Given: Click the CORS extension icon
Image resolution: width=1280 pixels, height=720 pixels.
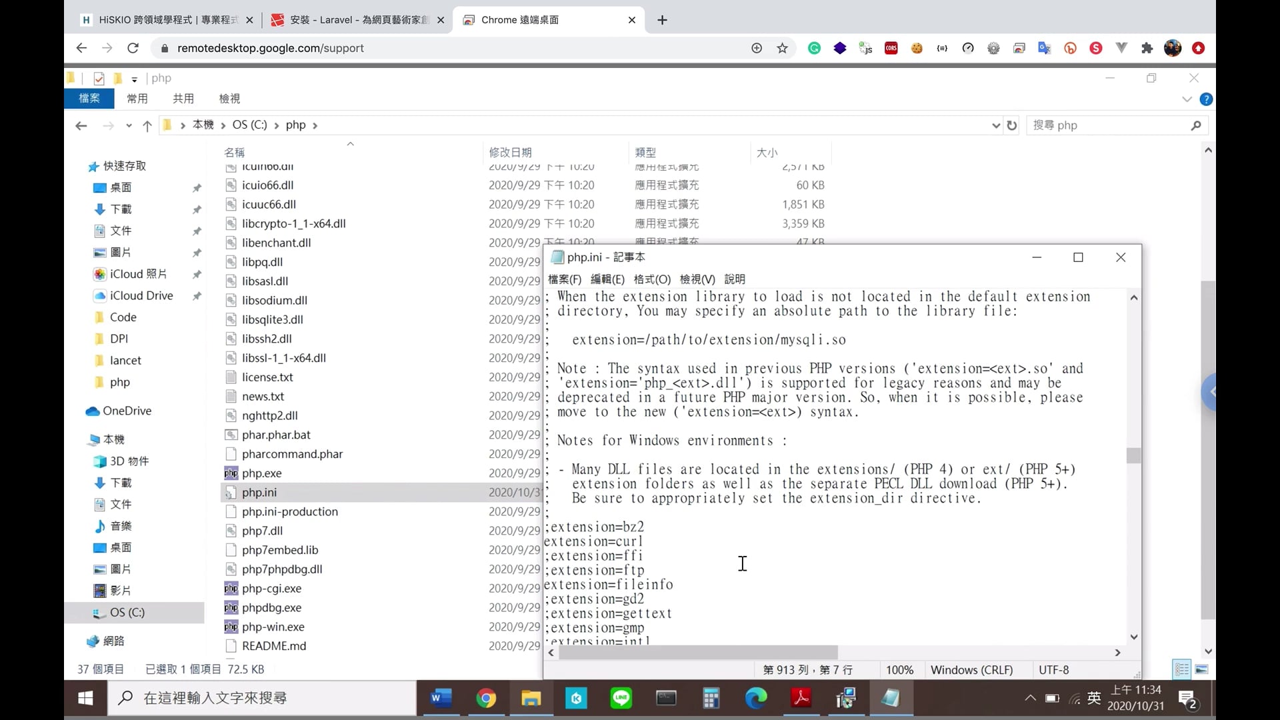Looking at the screenshot, I should pos(891,48).
